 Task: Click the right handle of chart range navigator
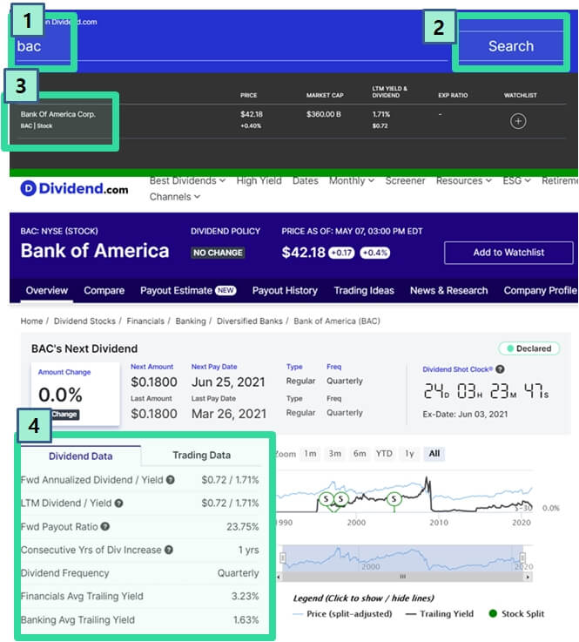(x=522, y=558)
